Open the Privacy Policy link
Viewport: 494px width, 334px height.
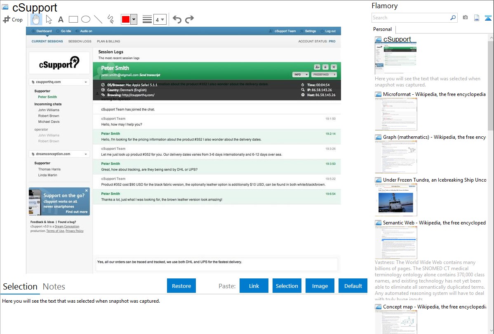(75, 231)
